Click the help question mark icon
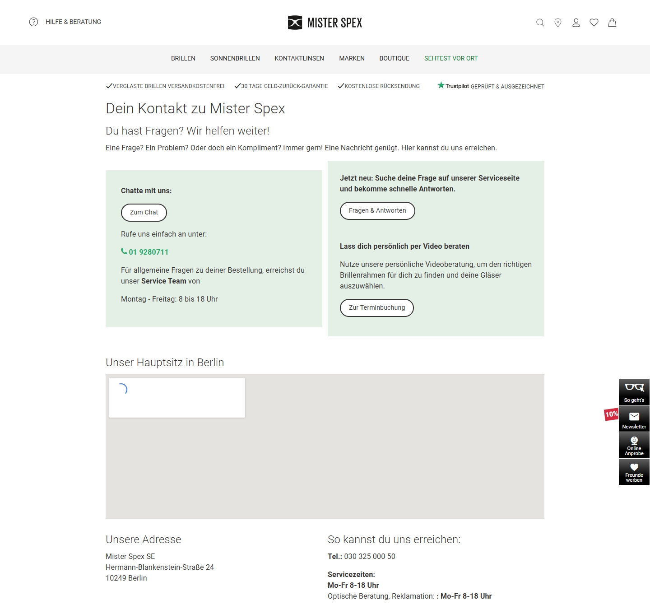 tap(33, 22)
